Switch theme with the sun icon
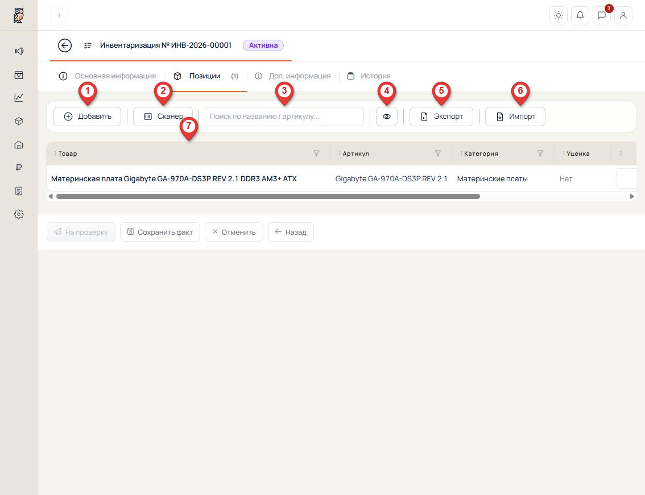Viewport: 645px width, 495px height. coord(558,15)
